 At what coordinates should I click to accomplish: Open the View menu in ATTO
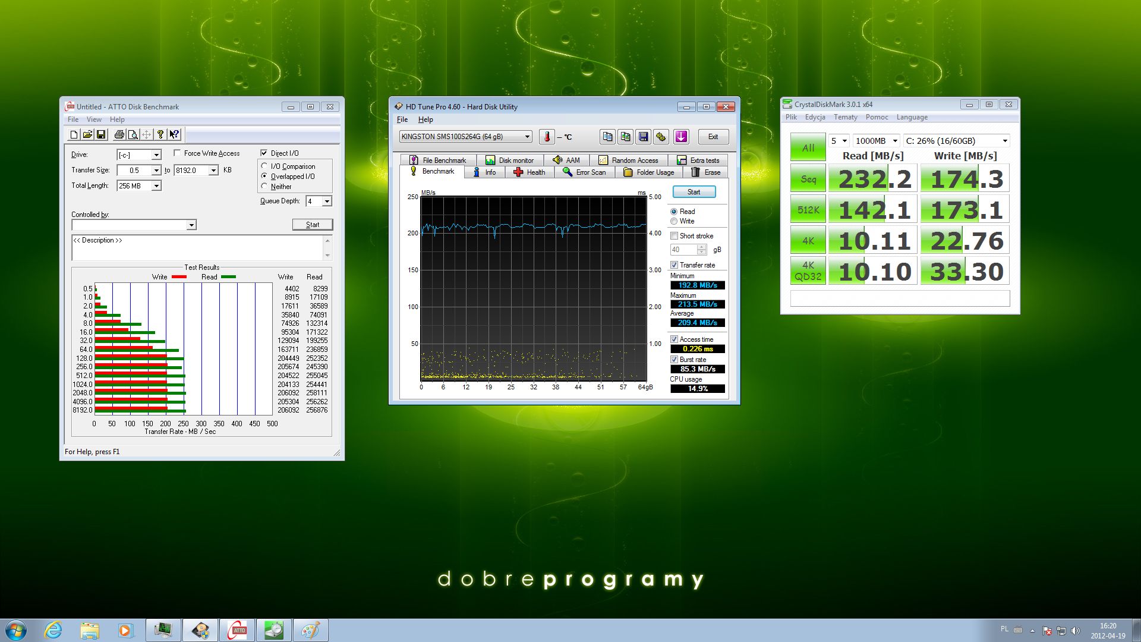[94, 119]
